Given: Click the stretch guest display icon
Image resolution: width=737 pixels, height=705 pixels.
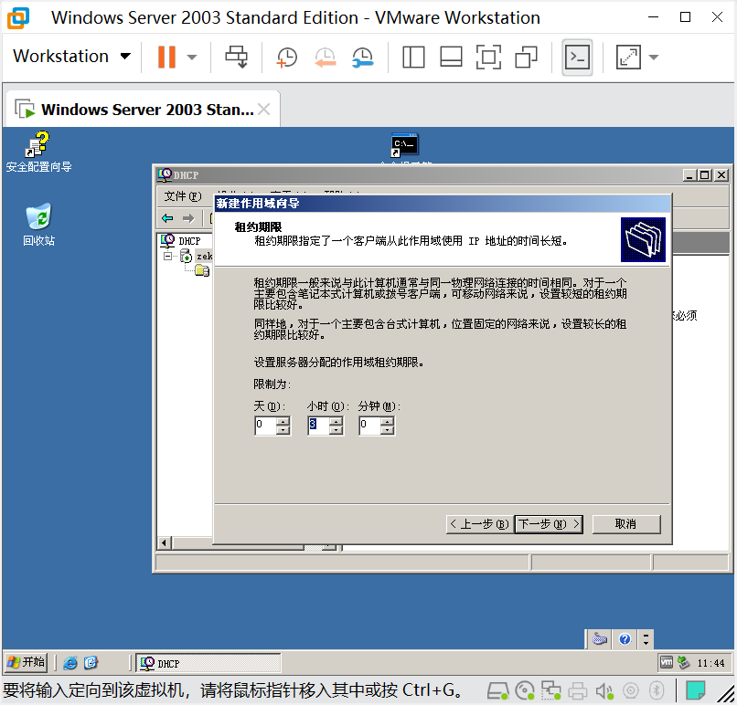Looking at the screenshot, I should pos(628,57).
